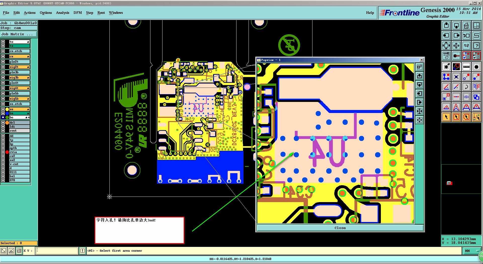The width and height of the screenshot is (483, 264).
Task: Open the Step menu
Action: [90, 13]
